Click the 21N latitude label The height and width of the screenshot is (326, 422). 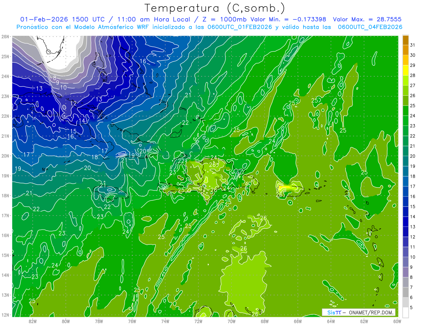click(5, 136)
